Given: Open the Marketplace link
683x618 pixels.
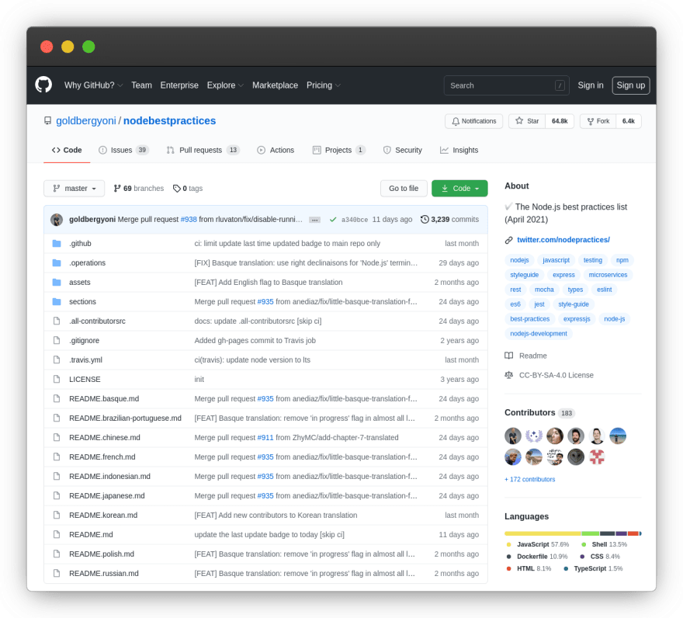Looking at the screenshot, I should [x=275, y=85].
